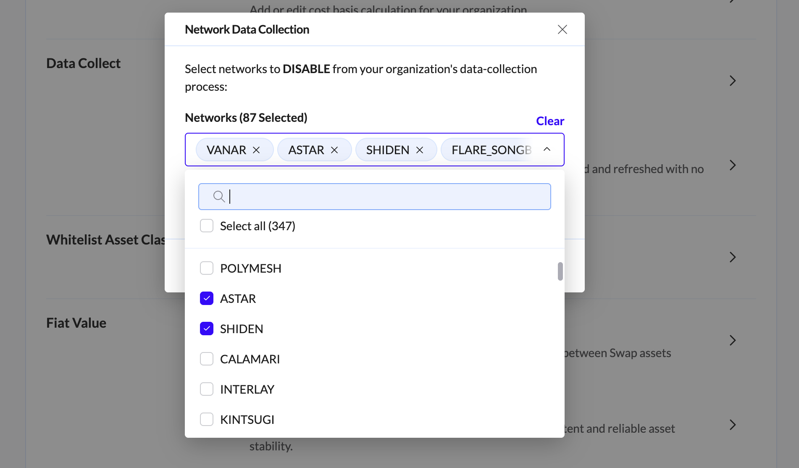This screenshot has height=468, width=799.
Task: Enable the Select all (347) checkbox
Action: 206,226
